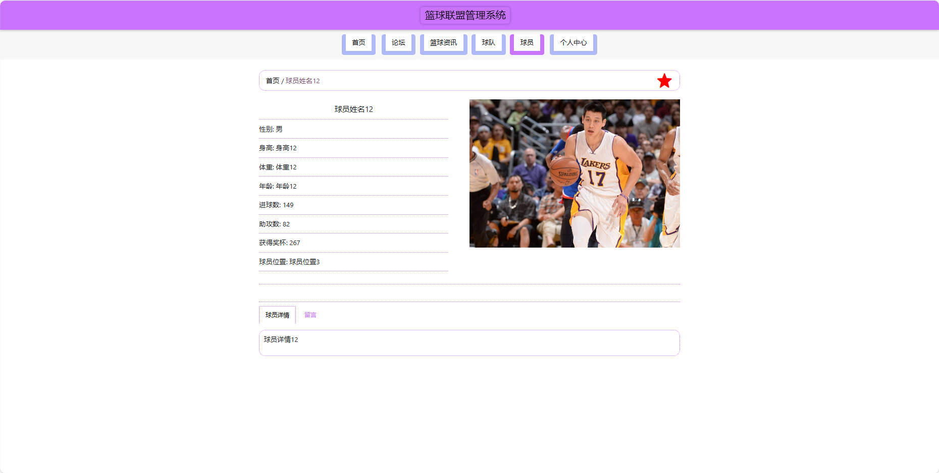Open the 篮球资讯 menu item
Image resolution: width=939 pixels, height=473 pixels.
coord(443,43)
